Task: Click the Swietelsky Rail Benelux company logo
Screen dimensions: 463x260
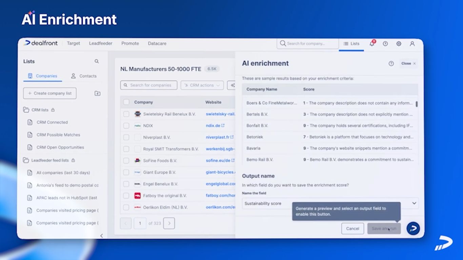Action: point(138,114)
